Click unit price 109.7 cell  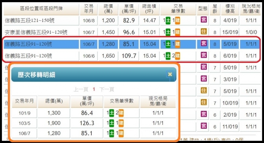click(129, 56)
